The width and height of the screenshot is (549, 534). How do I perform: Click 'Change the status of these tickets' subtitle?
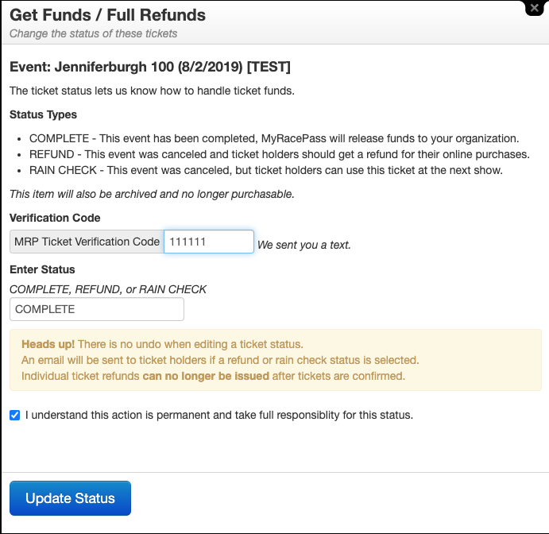[x=93, y=33]
